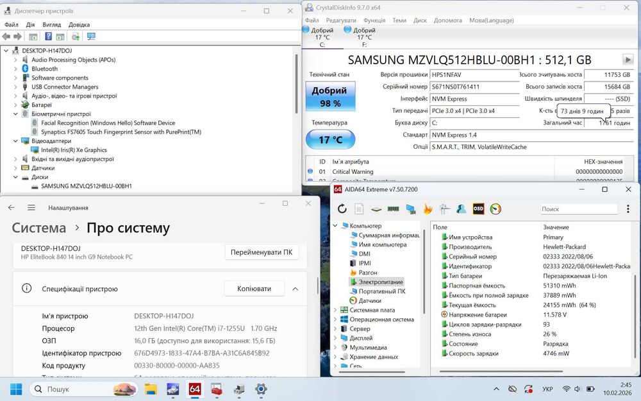The height and width of the screenshot is (401, 641).
Task: Open Settings hamburger navigation menu
Action: (x=31, y=207)
